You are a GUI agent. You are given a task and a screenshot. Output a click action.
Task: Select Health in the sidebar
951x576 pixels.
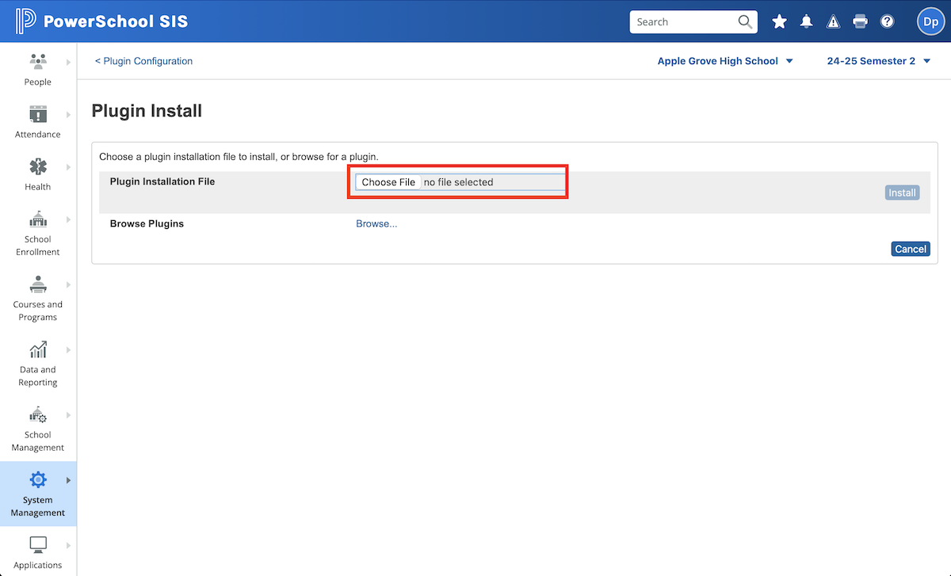37,174
